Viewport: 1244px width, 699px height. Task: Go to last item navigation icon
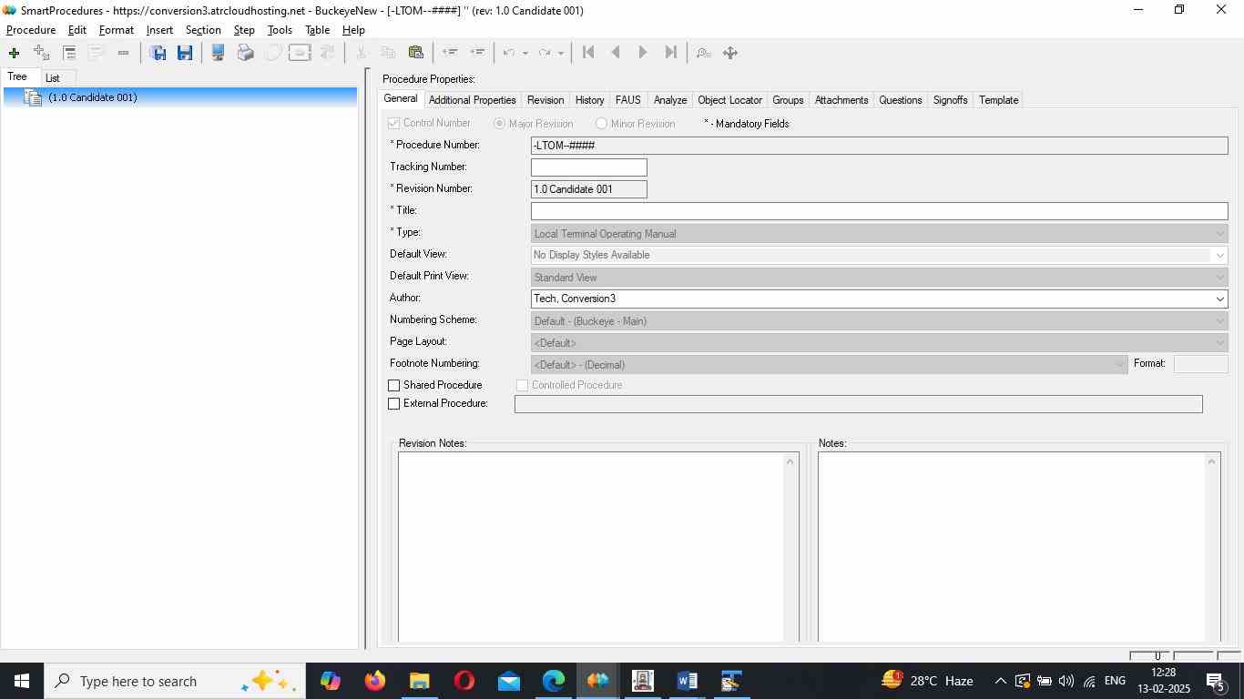point(670,53)
